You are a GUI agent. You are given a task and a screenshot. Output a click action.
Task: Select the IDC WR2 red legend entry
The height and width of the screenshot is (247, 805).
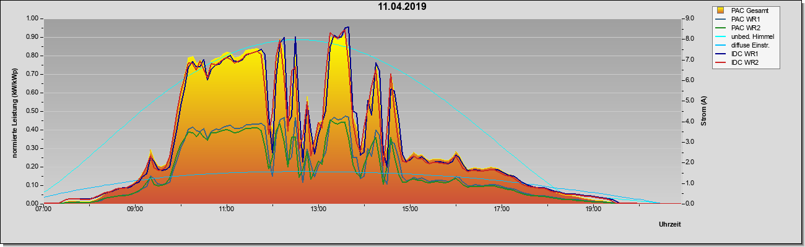pyautogui.click(x=745, y=62)
